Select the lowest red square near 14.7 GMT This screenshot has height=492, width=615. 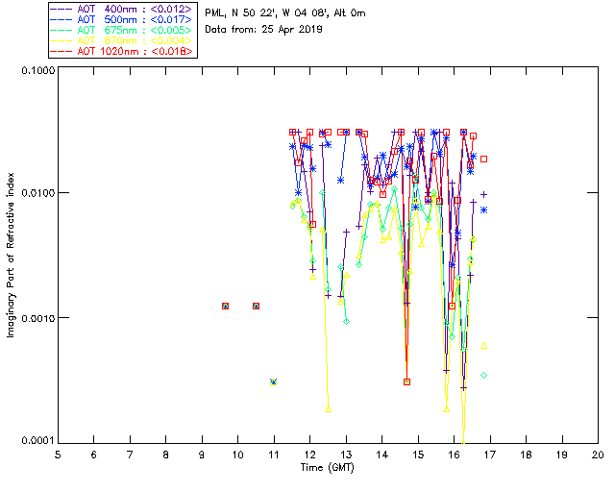click(407, 381)
